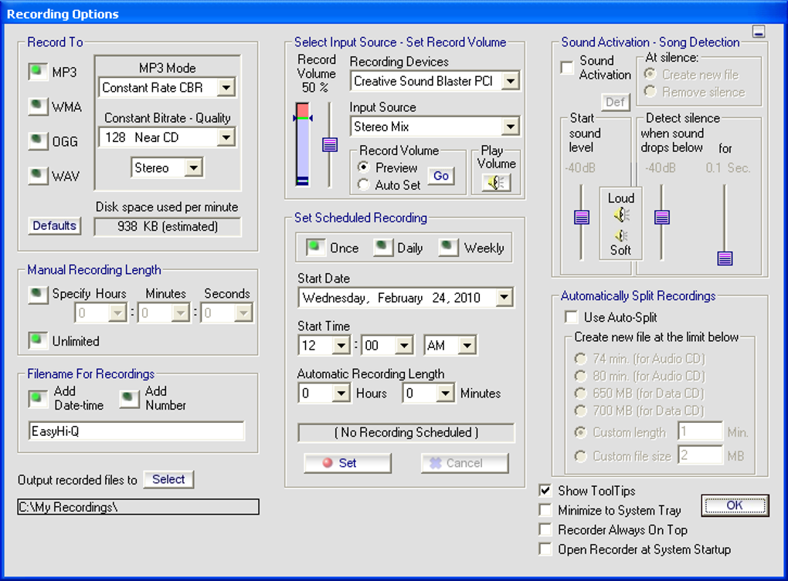
Task: Open the Recording Devices dropdown
Action: (510, 81)
